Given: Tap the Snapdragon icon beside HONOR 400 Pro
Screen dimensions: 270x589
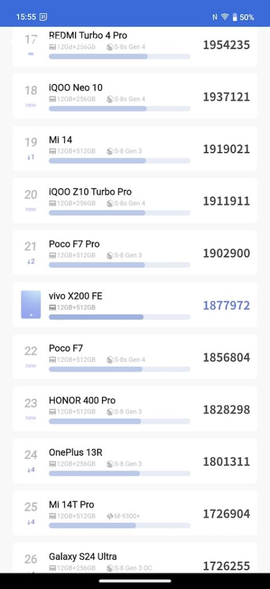Looking at the screenshot, I should pos(110,412).
